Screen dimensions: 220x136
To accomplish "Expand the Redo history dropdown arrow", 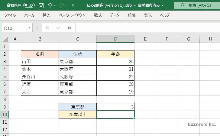I will 67,5.
